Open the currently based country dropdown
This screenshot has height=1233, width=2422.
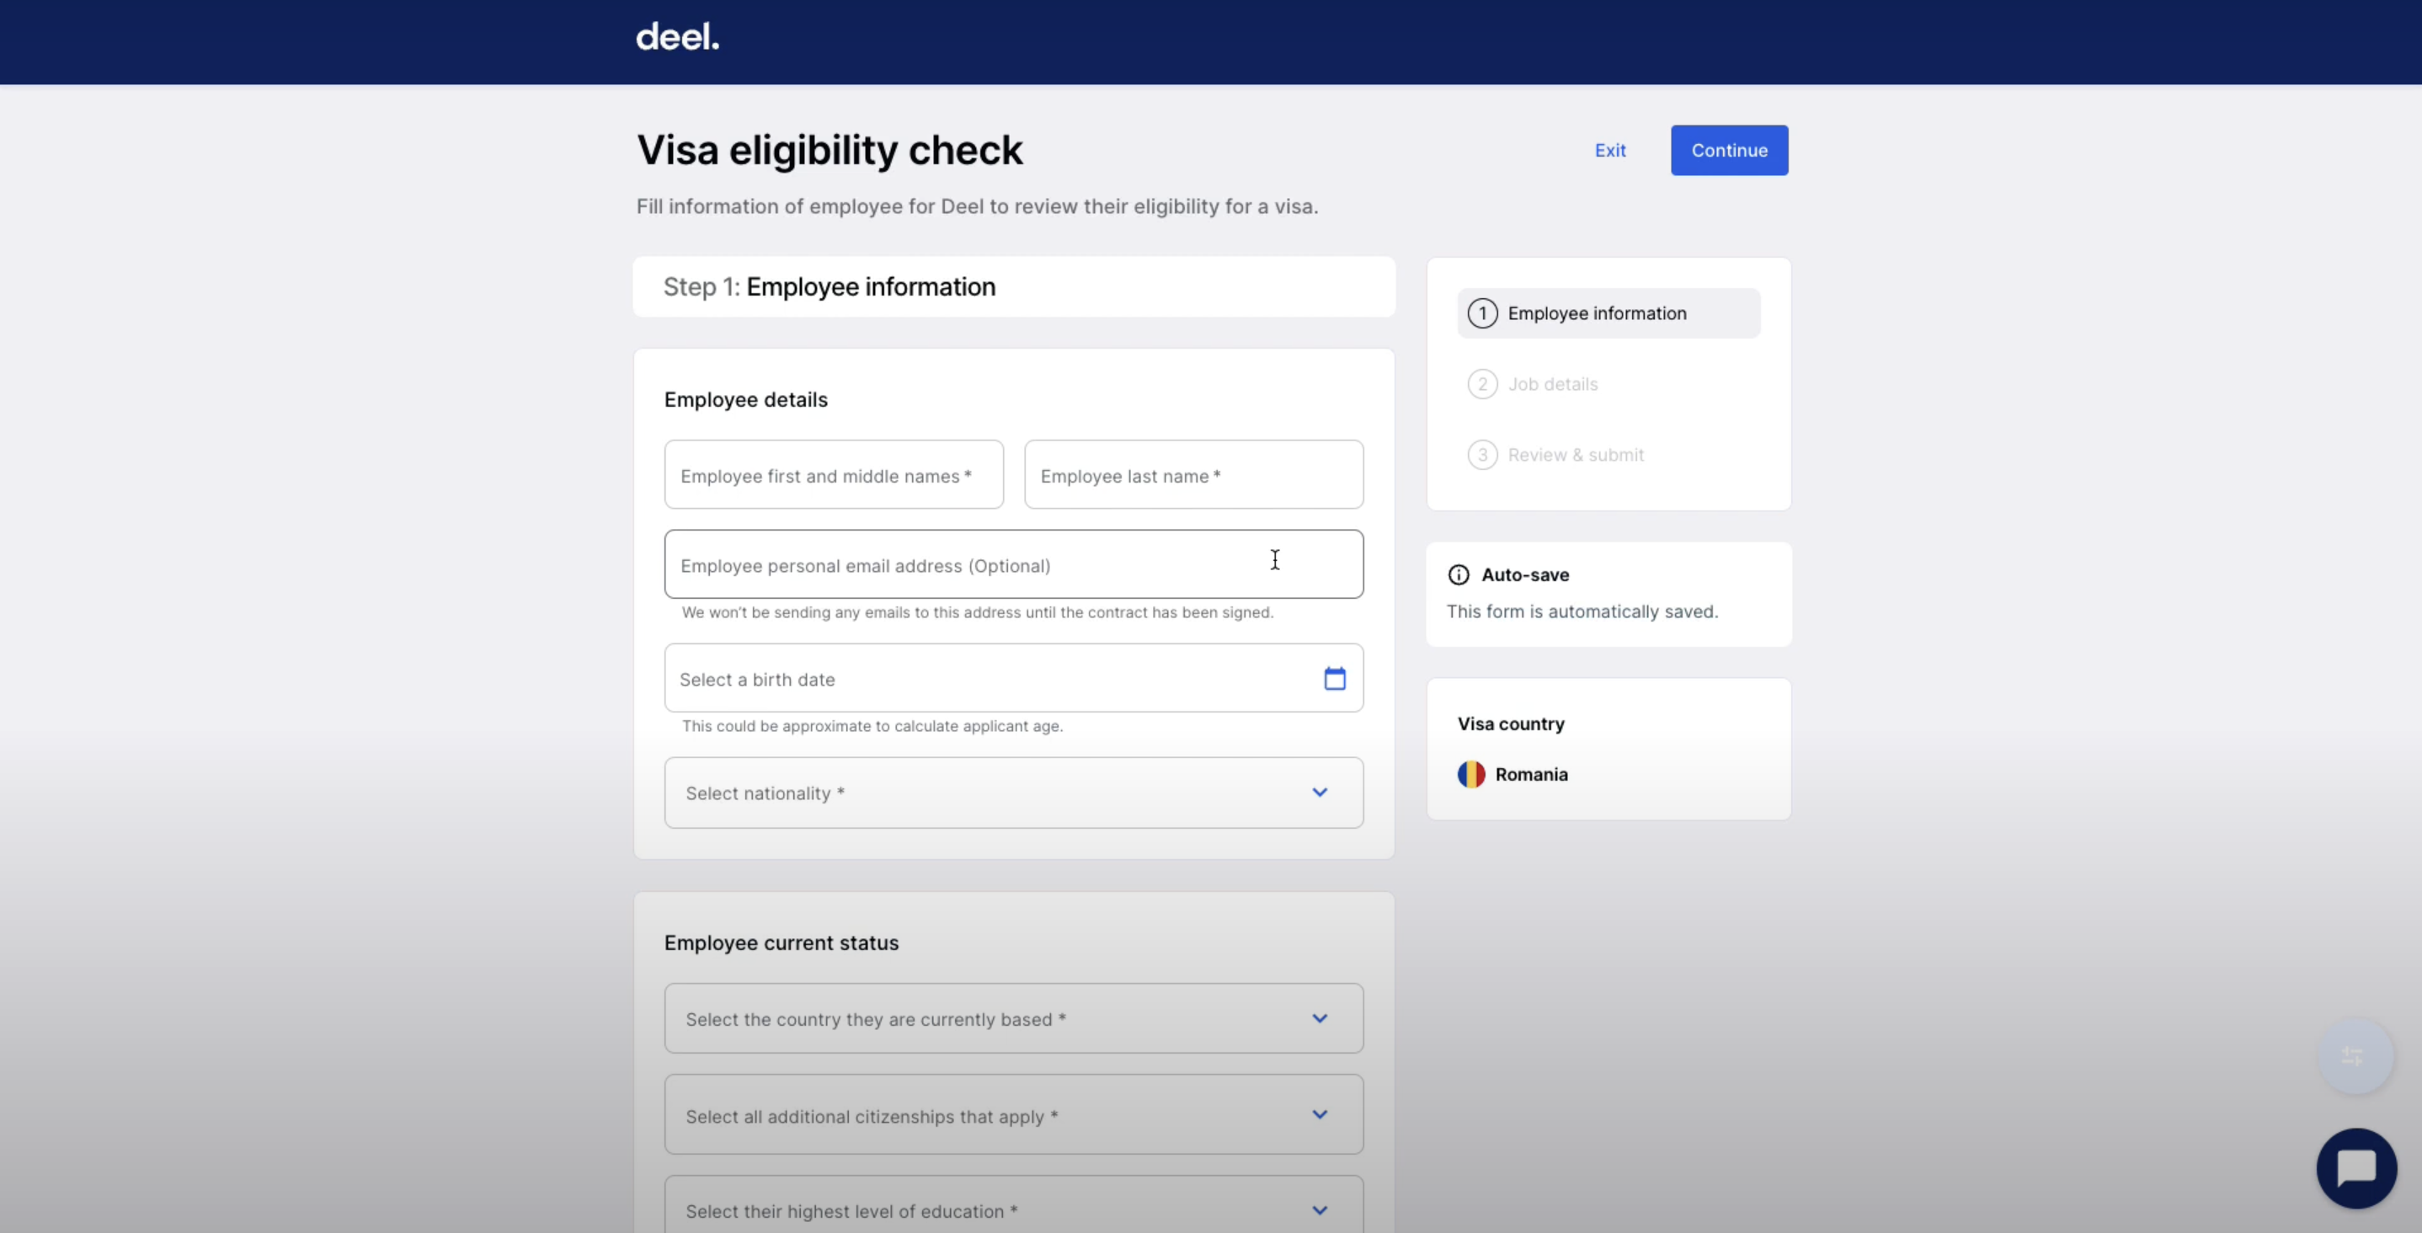(1014, 1018)
